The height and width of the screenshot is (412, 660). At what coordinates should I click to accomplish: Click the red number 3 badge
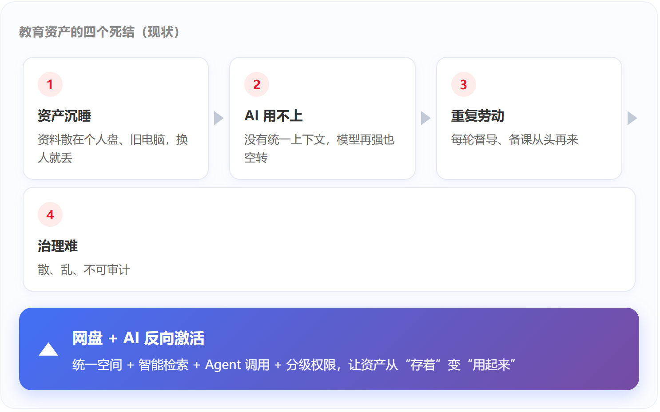point(464,84)
